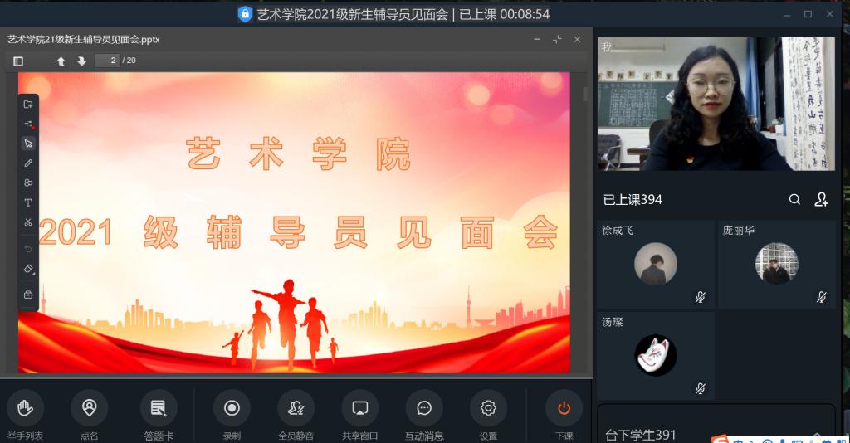The image size is (850, 443).
Task: Toggle 全员静音 mute all participants
Action: click(296, 408)
